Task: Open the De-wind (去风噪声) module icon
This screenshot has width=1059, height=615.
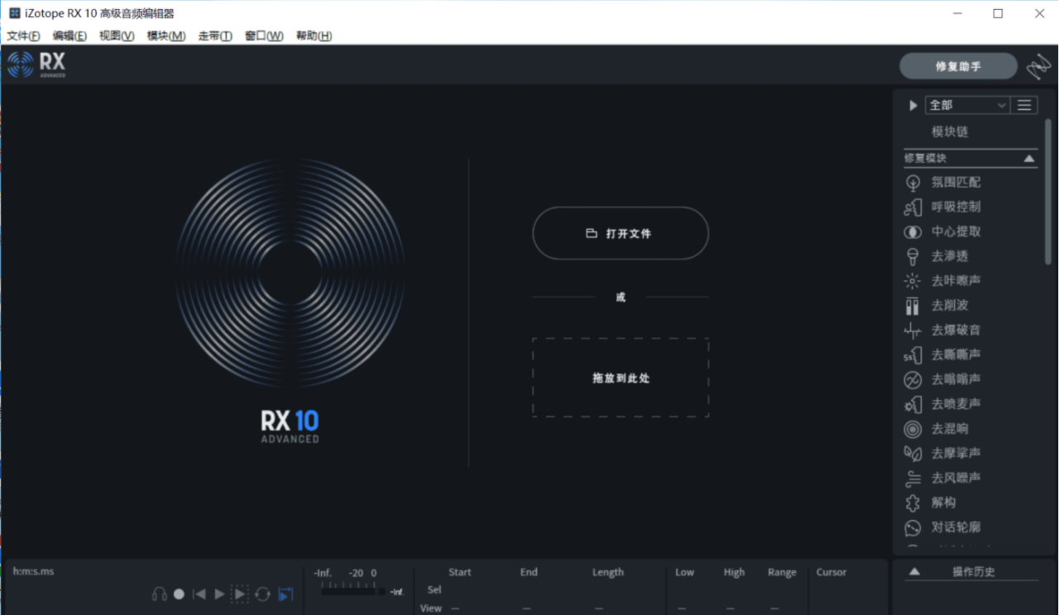Action: click(x=913, y=478)
